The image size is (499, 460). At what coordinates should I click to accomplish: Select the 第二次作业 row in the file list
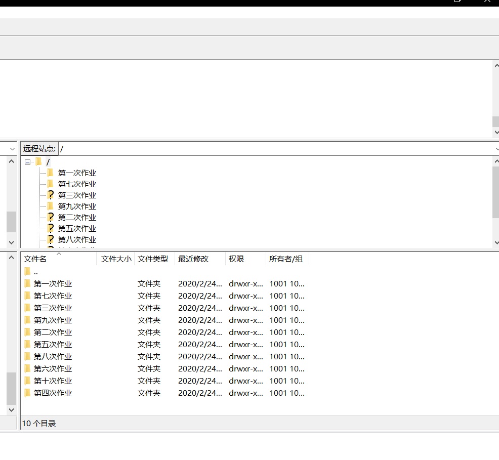53,332
